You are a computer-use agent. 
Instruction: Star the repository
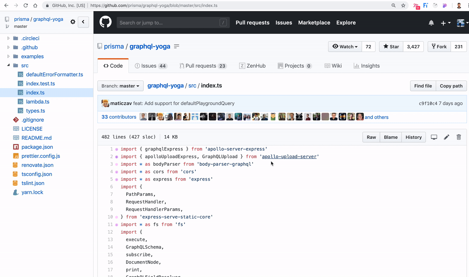[x=391, y=47]
